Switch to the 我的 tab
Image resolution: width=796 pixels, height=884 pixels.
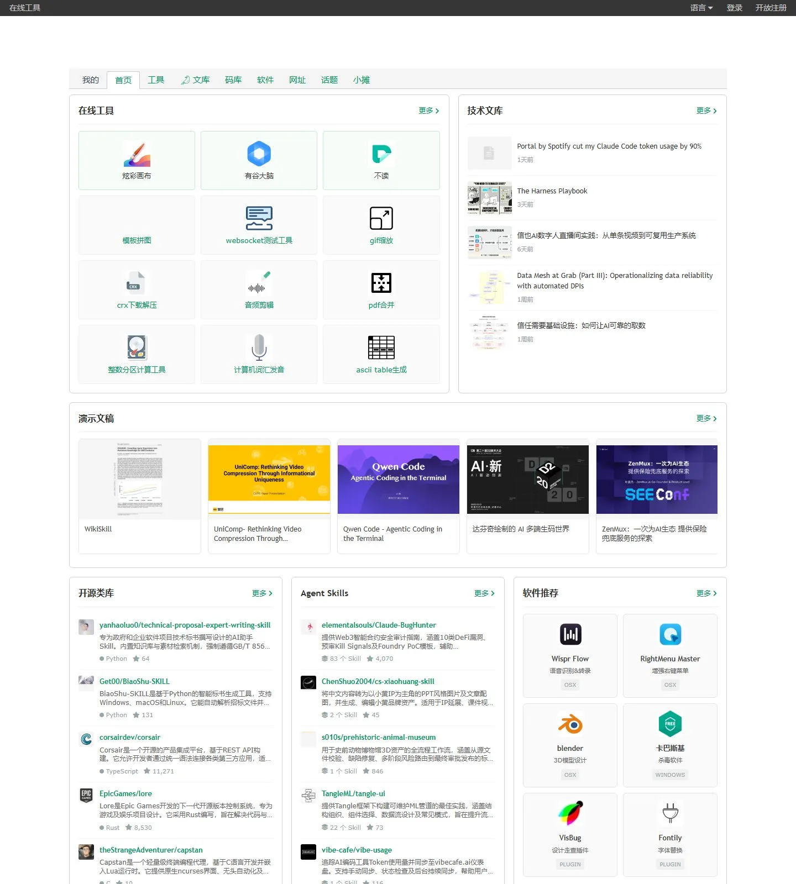(x=91, y=80)
